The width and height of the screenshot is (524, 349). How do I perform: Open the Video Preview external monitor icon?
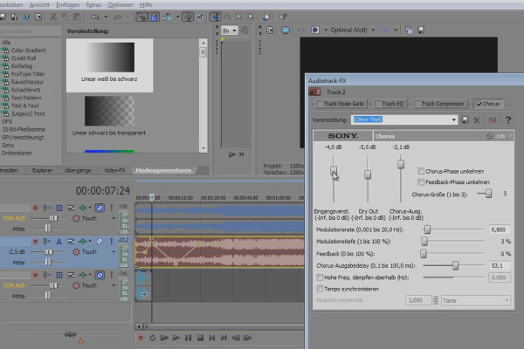tap(285, 31)
